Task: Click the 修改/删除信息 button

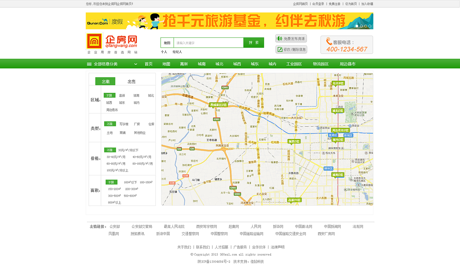Action: click(291, 49)
